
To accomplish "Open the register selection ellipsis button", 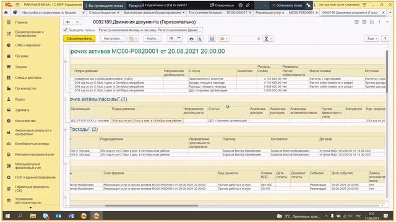I will (x=200, y=30).
